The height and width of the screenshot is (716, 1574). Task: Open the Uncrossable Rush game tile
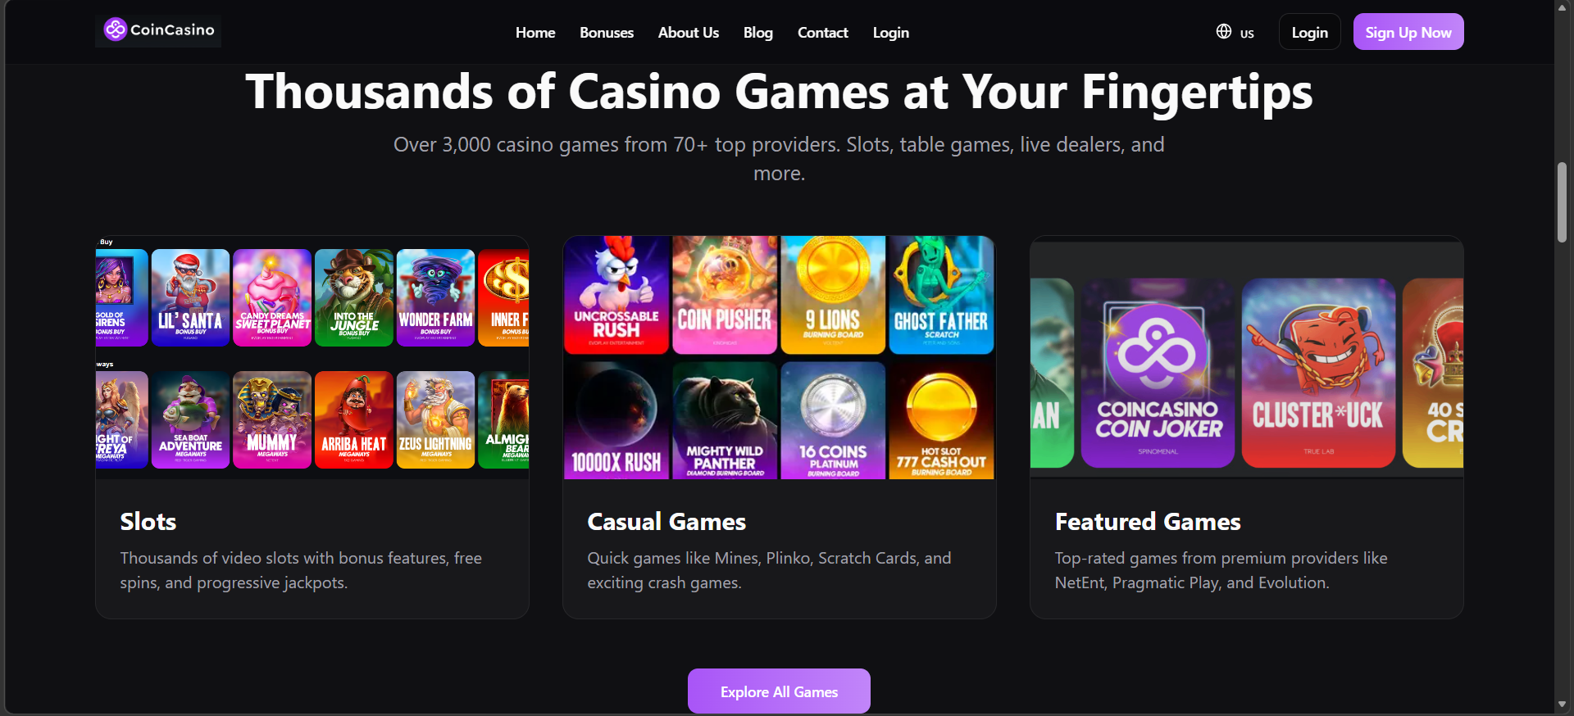coord(616,295)
